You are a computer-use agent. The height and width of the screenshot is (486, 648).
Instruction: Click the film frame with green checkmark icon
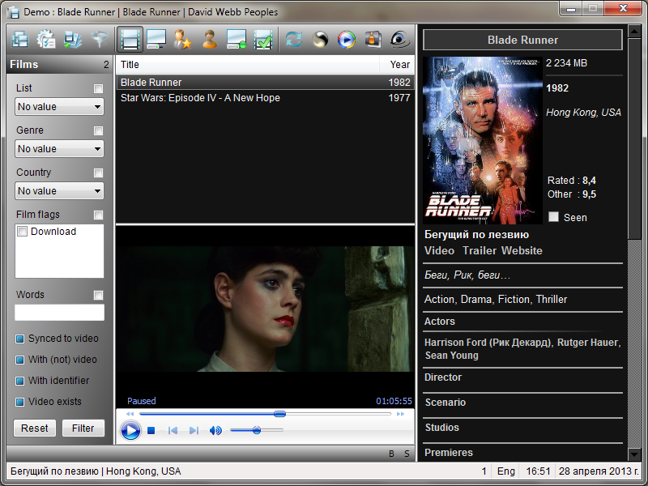coord(263,40)
